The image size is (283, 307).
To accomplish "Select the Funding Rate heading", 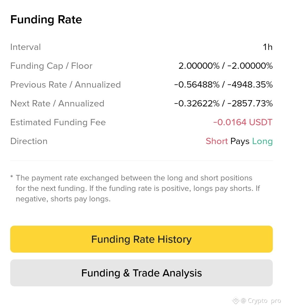I will point(46,20).
